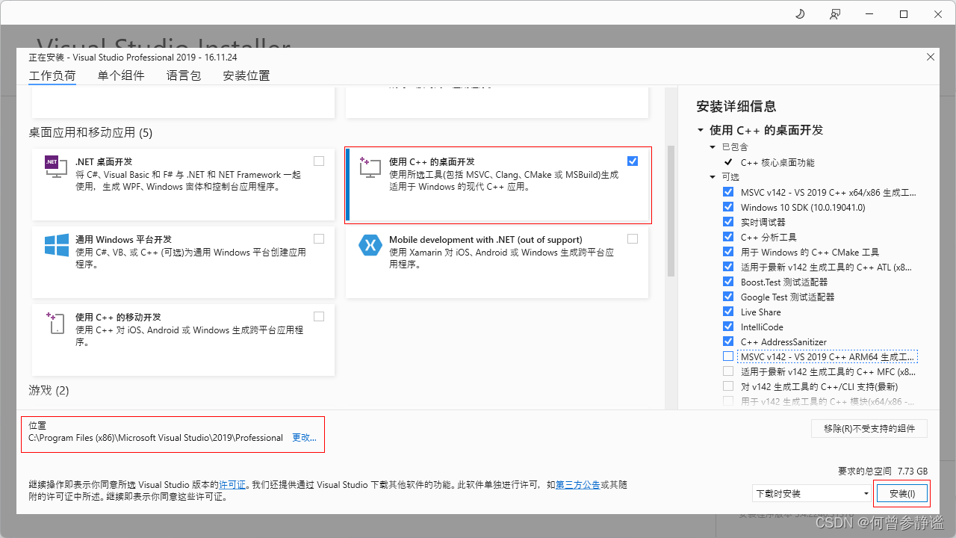This screenshot has height=538, width=956.
Task: Switch to the 单个组件 tab
Action: tap(121, 75)
